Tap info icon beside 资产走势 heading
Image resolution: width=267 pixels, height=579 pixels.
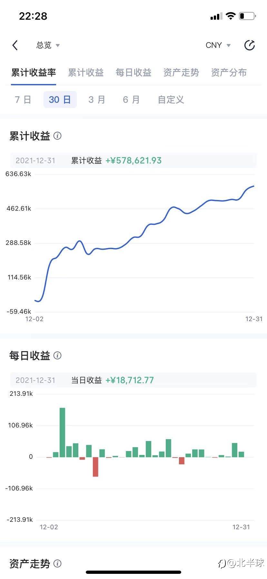57,563
